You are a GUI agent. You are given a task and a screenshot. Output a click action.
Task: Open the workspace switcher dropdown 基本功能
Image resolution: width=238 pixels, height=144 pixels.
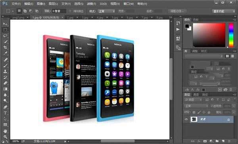[x=223, y=11]
